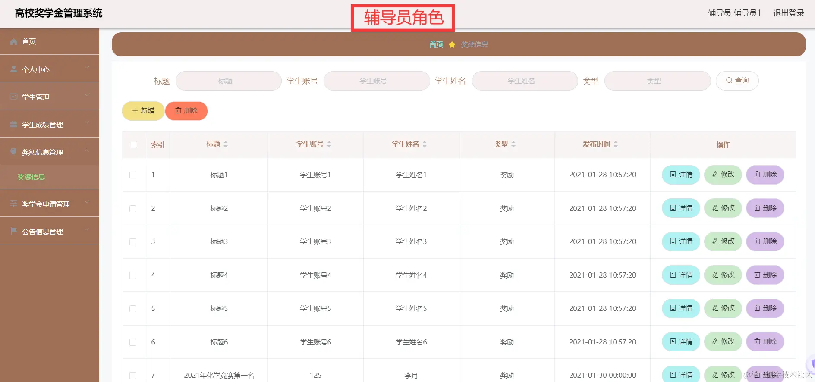Click the icon beside 奖惩信息管理
Screen dimensions: 815x382
[14, 151]
